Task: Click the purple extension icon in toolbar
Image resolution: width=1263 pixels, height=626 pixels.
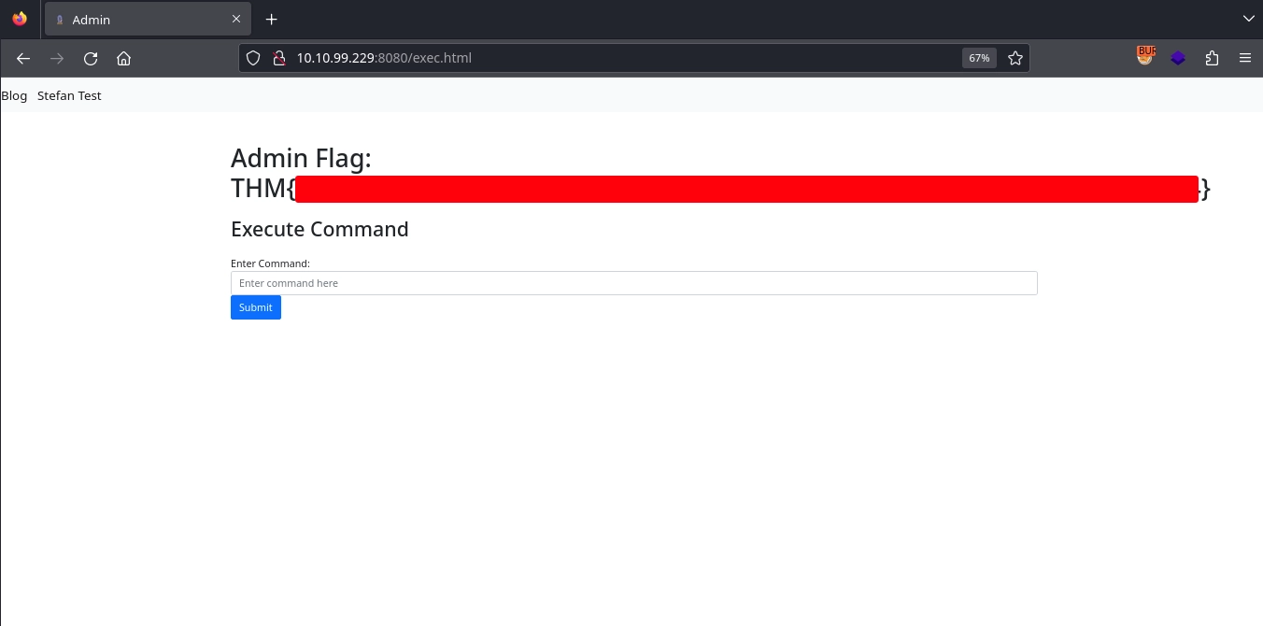Action: [1178, 58]
